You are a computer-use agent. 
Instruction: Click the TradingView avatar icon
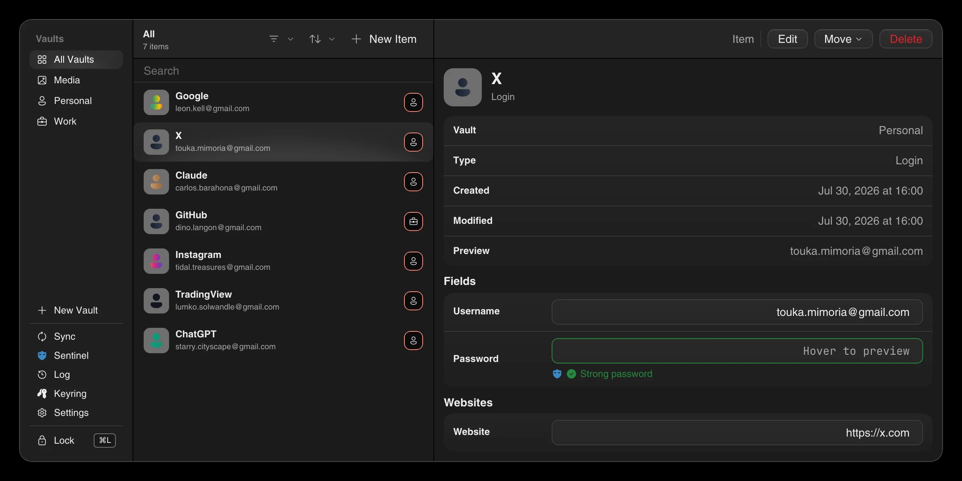click(x=156, y=301)
